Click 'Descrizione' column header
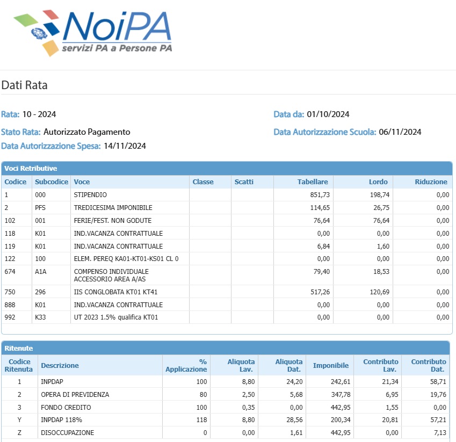Screen dimensions: 456x442 [x=60, y=366]
